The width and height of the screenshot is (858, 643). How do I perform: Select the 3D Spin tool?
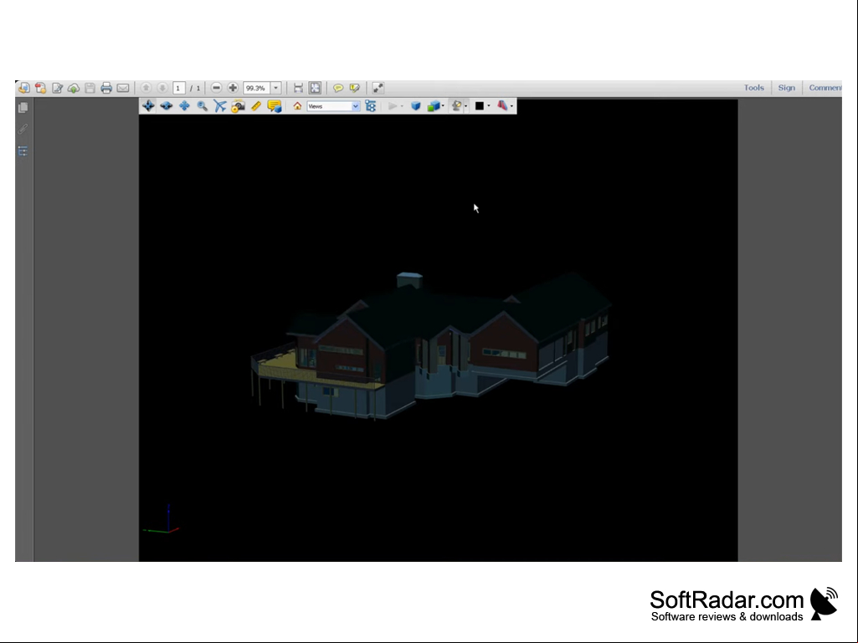167,106
